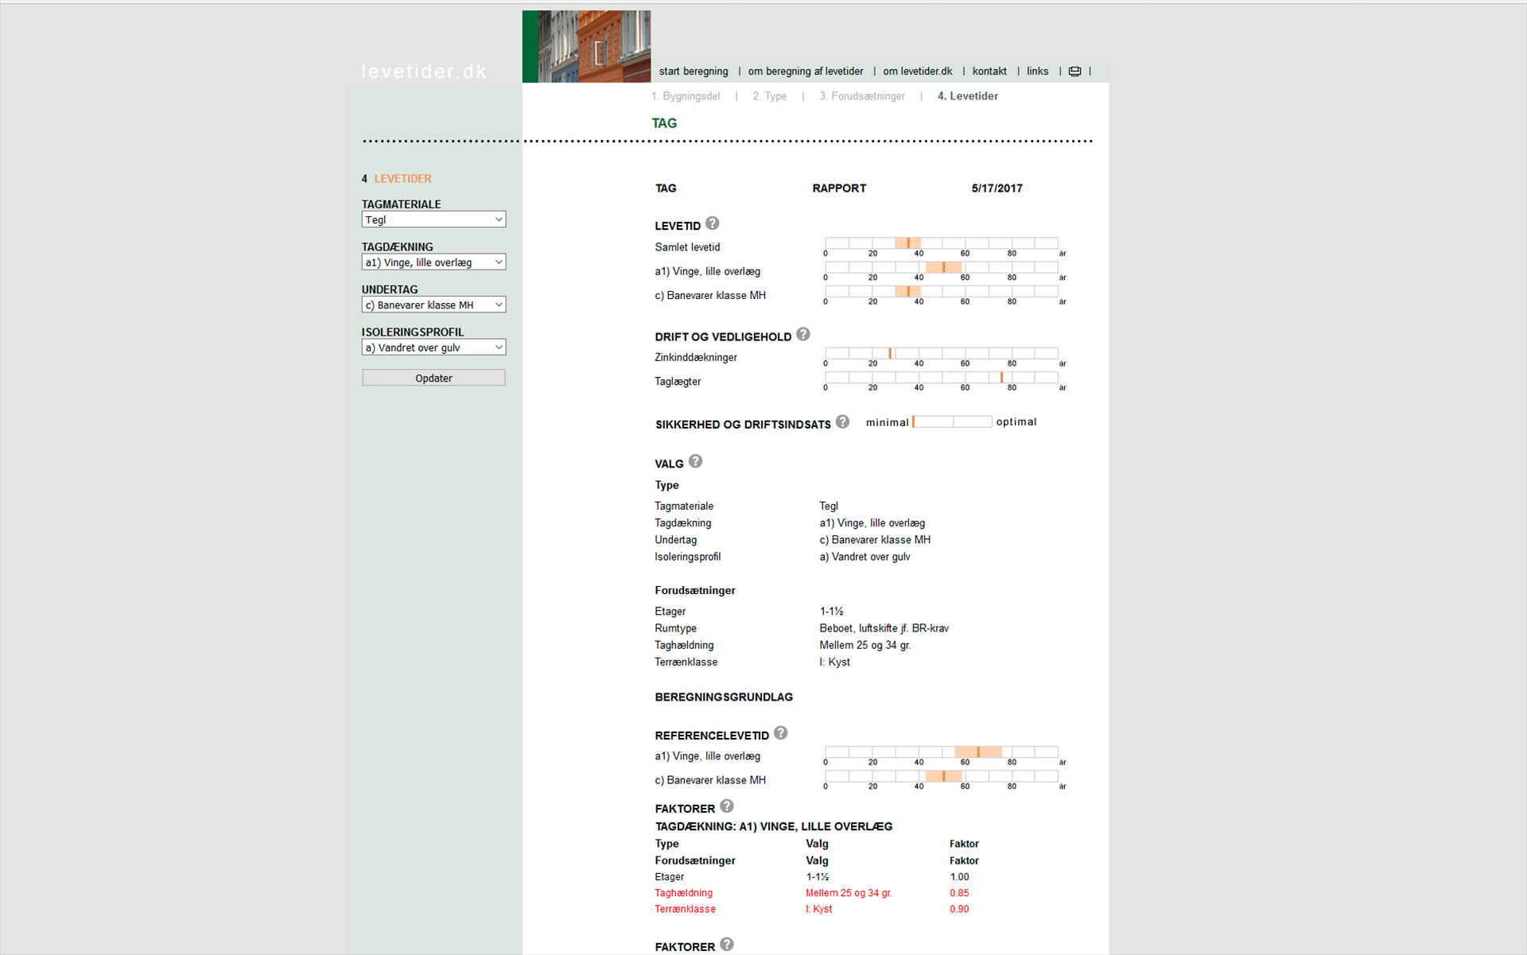Go to start beregning menu item
This screenshot has height=955, width=1527.
pyautogui.click(x=694, y=72)
